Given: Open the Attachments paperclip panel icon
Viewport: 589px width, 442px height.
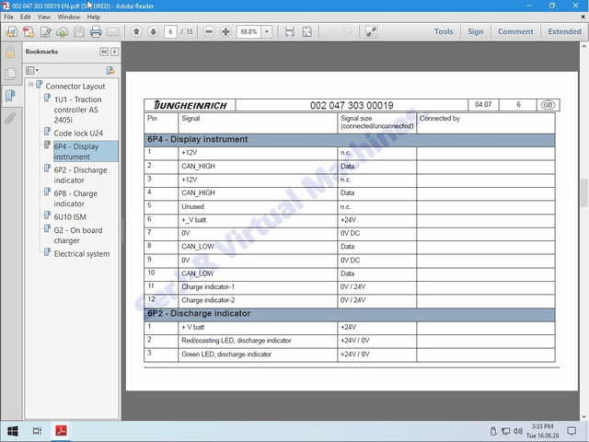Looking at the screenshot, I should point(10,118).
